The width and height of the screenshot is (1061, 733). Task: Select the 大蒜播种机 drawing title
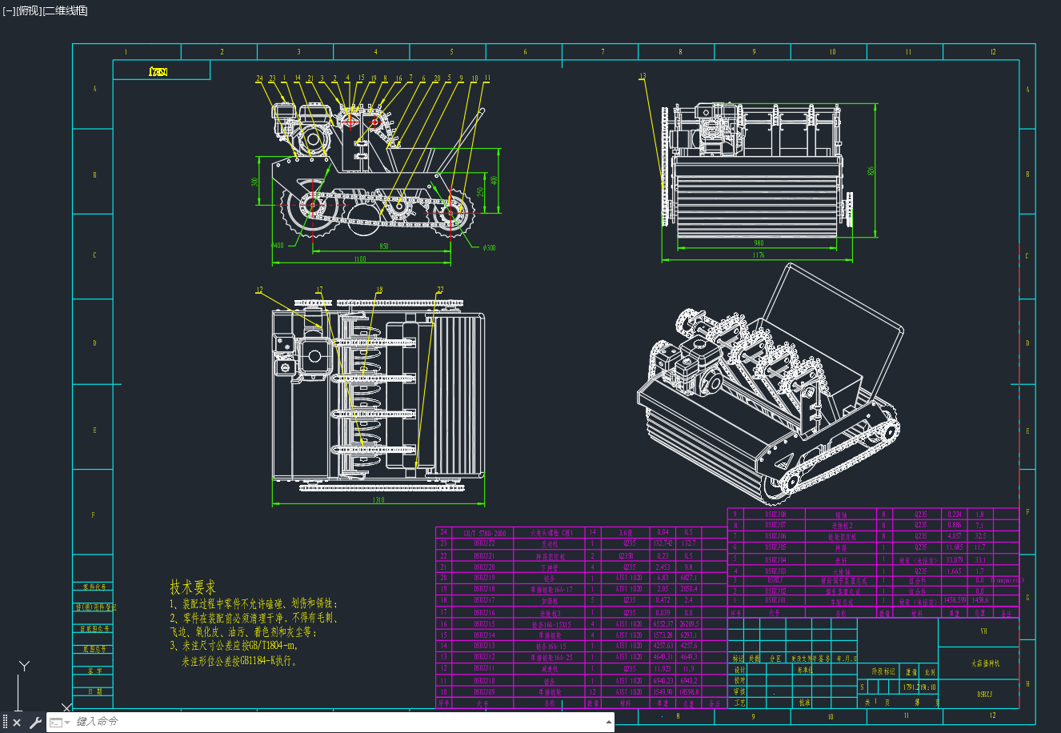click(985, 663)
